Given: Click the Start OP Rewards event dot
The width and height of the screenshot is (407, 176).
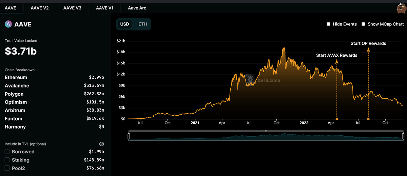Looking at the screenshot, I should [x=368, y=119].
